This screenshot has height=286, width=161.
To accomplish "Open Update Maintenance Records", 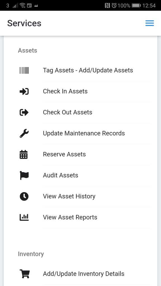I will (84, 133).
